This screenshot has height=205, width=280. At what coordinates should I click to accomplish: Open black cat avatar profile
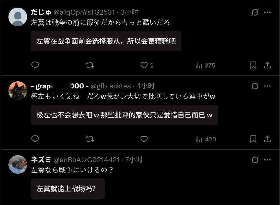pos(18,91)
